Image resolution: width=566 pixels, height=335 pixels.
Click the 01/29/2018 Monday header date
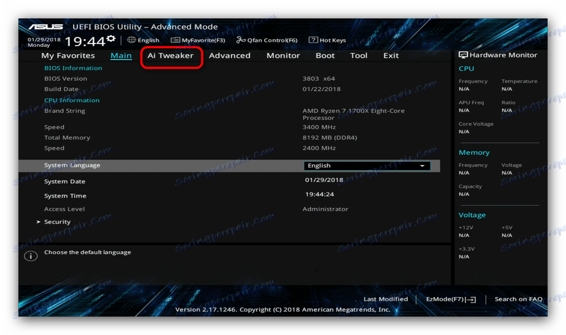pyautogui.click(x=43, y=42)
